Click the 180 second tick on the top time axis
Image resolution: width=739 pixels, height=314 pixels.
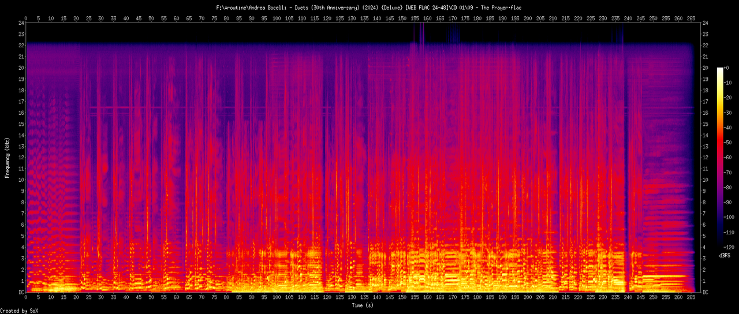click(477, 17)
